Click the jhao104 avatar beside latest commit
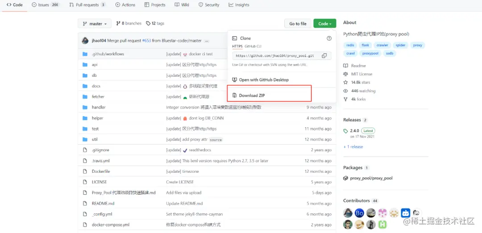482x233 pixels. (85, 41)
